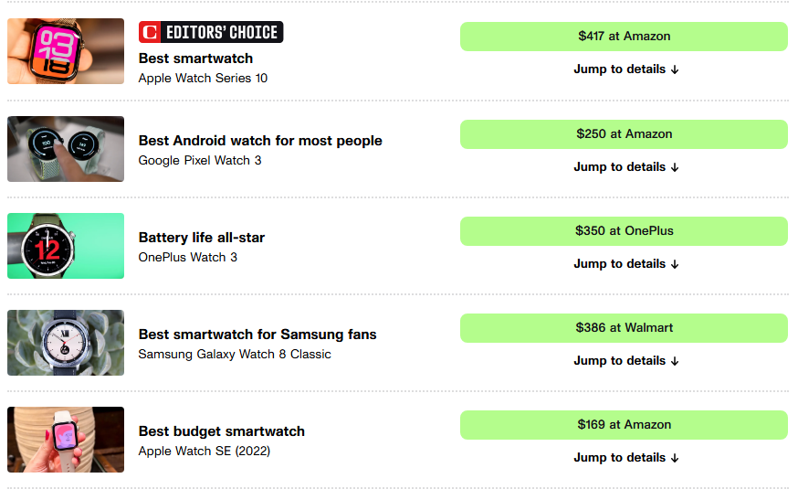Click the CNET Editors' Choice badge

point(211,33)
